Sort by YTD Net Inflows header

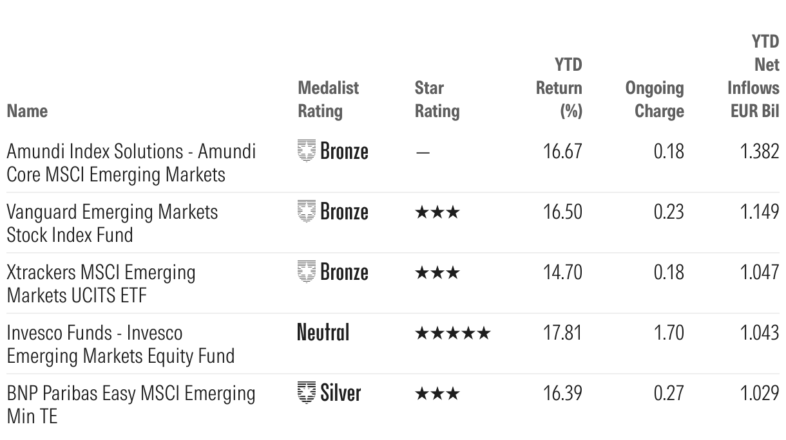point(753,77)
